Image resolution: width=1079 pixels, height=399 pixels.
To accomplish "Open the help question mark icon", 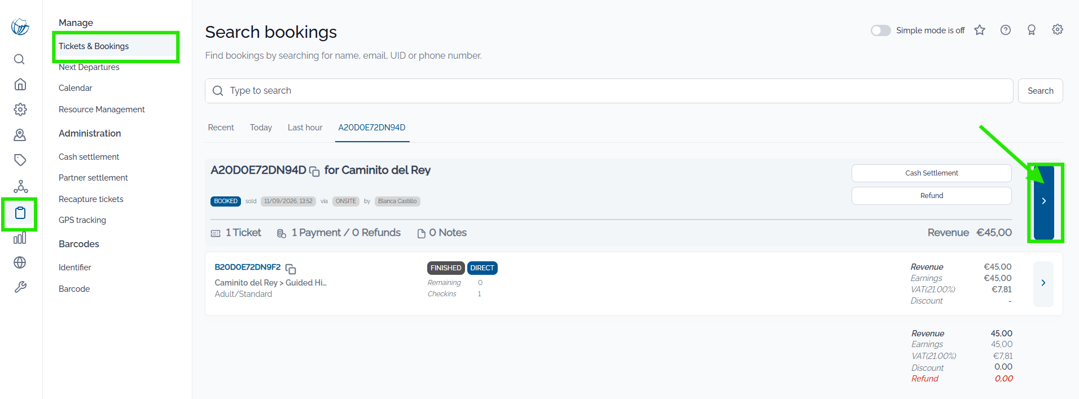I will pos(1006,30).
